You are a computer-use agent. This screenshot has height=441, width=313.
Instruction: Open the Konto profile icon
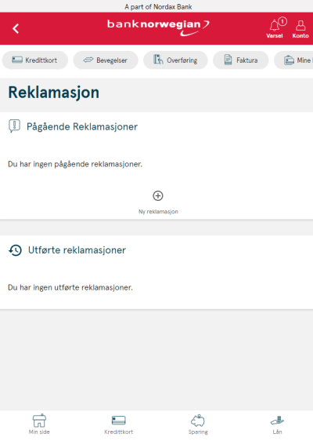tap(300, 29)
